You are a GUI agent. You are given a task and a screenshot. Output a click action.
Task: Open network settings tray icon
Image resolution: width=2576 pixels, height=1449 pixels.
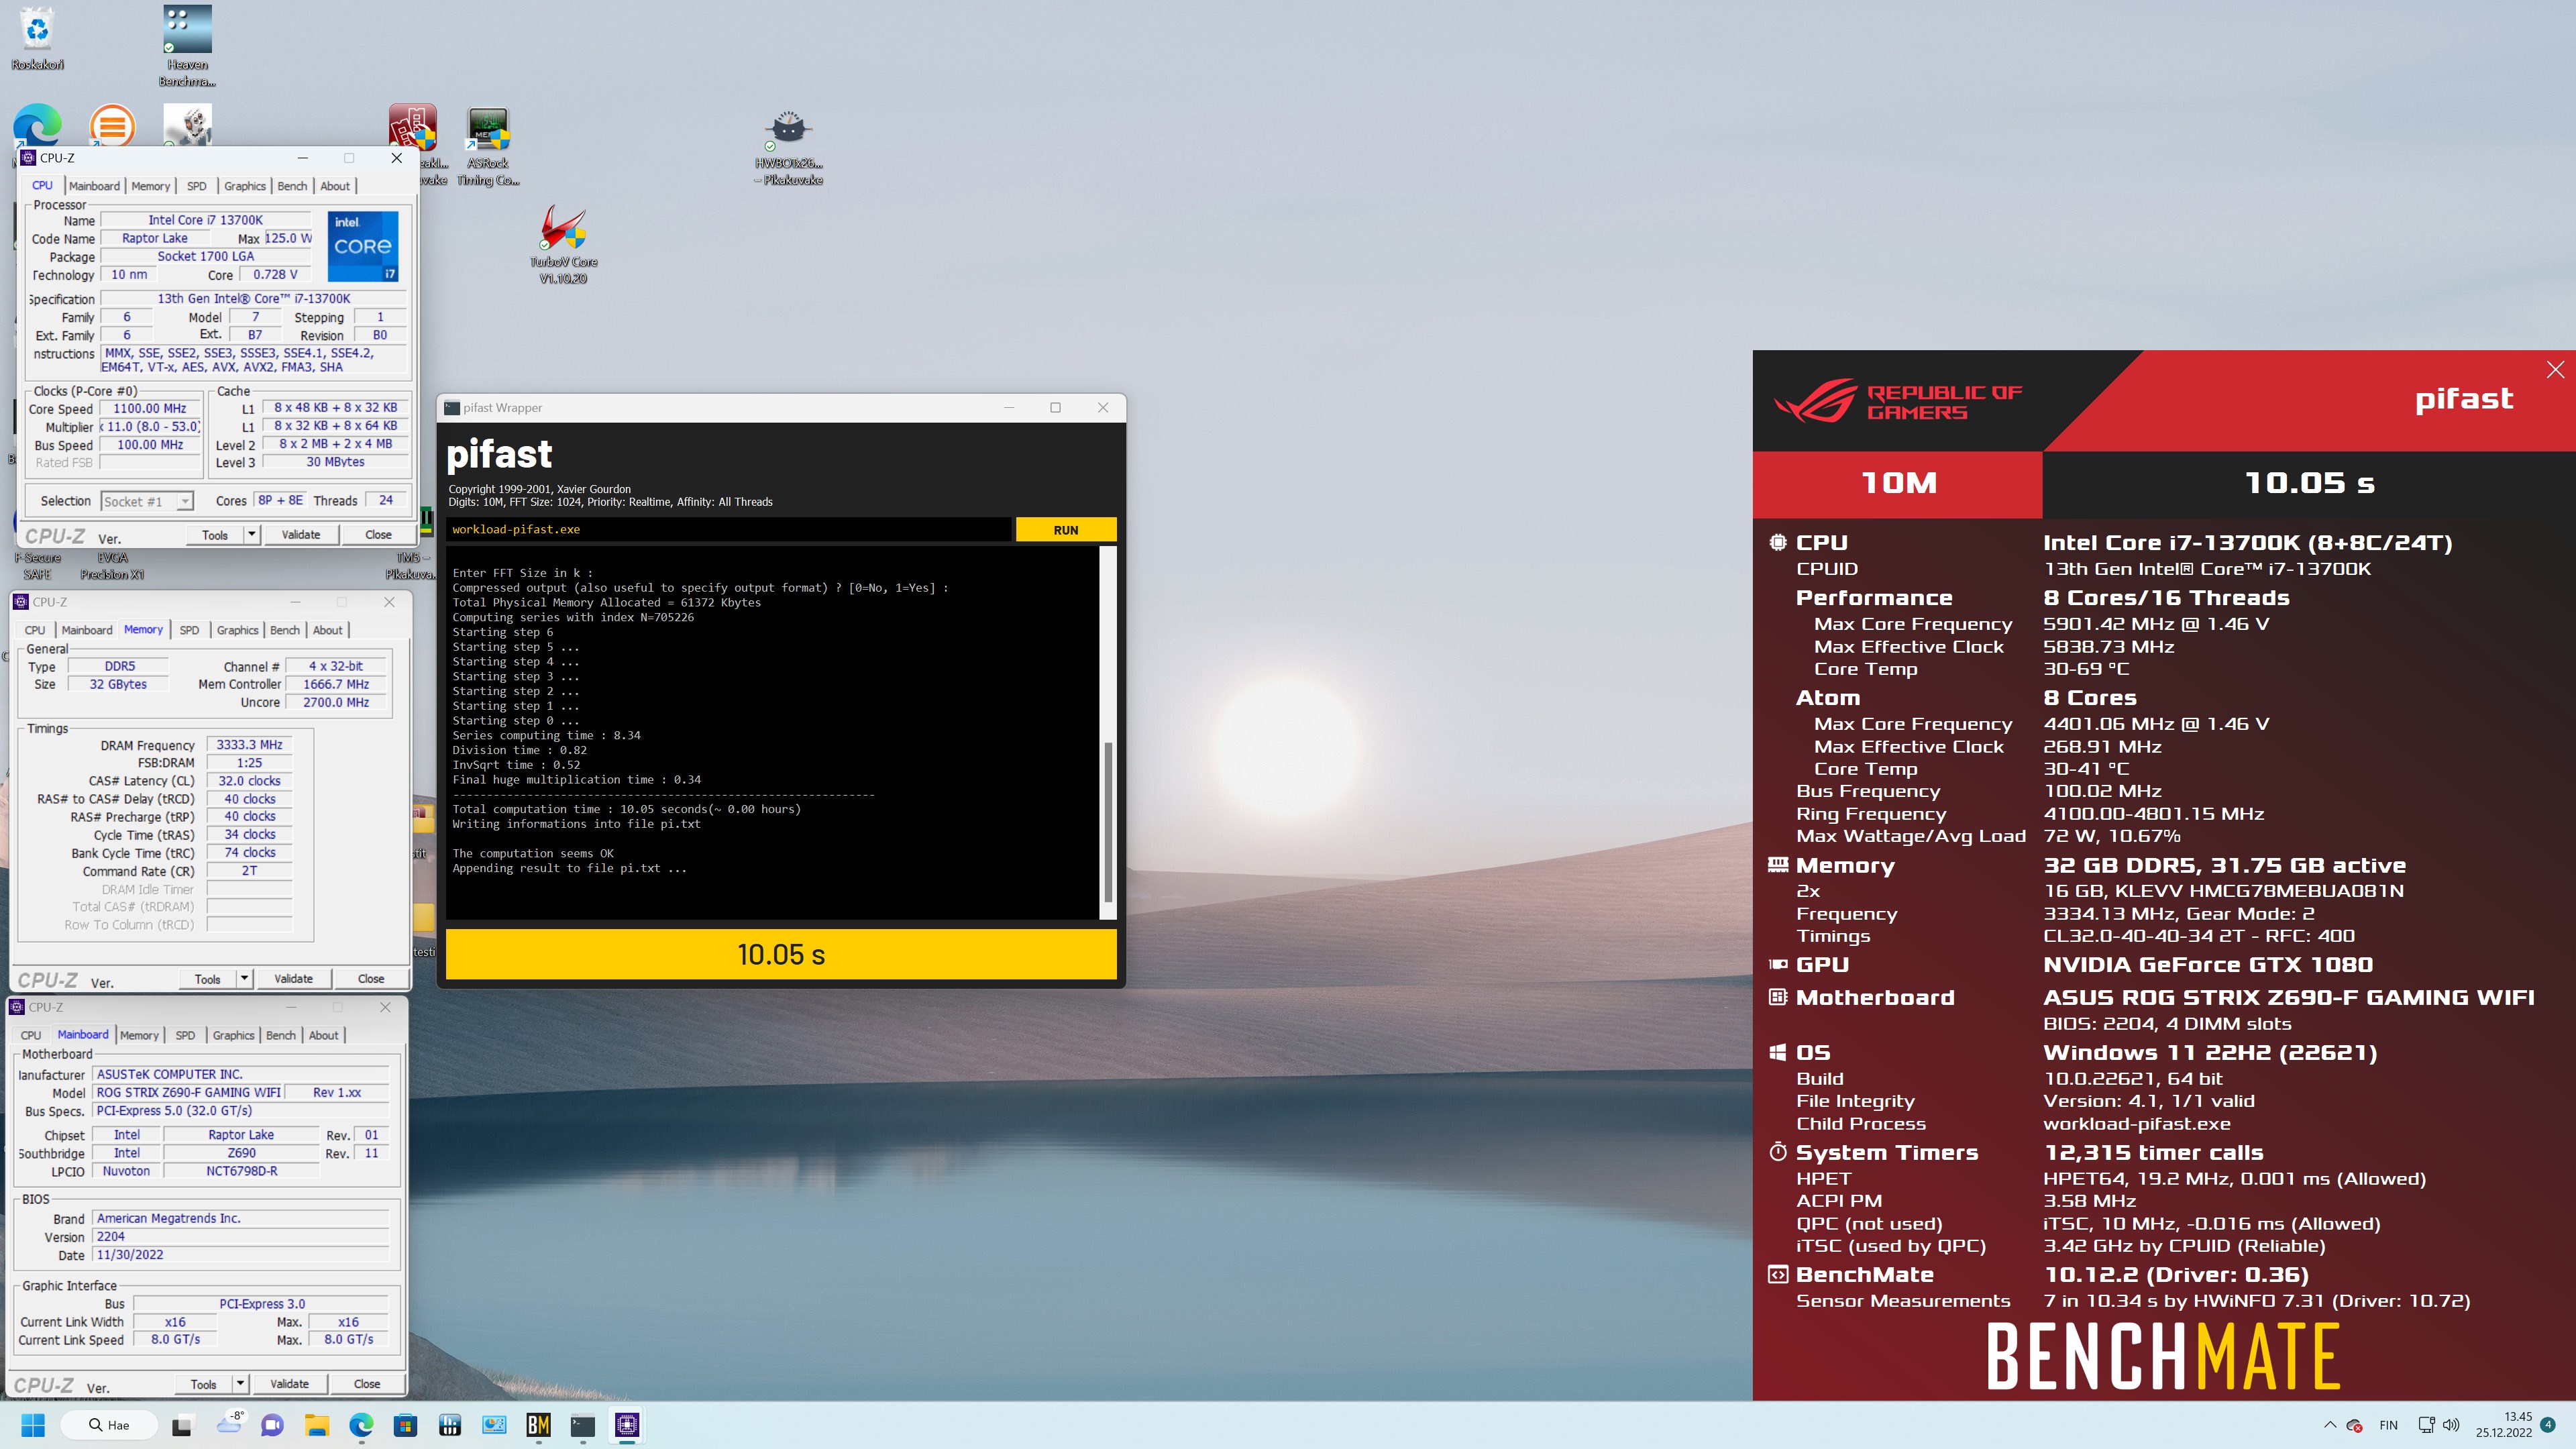click(x=2426, y=1425)
